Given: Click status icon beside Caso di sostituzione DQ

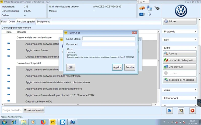Looking at the screenshot, I should click(x=9, y=101).
